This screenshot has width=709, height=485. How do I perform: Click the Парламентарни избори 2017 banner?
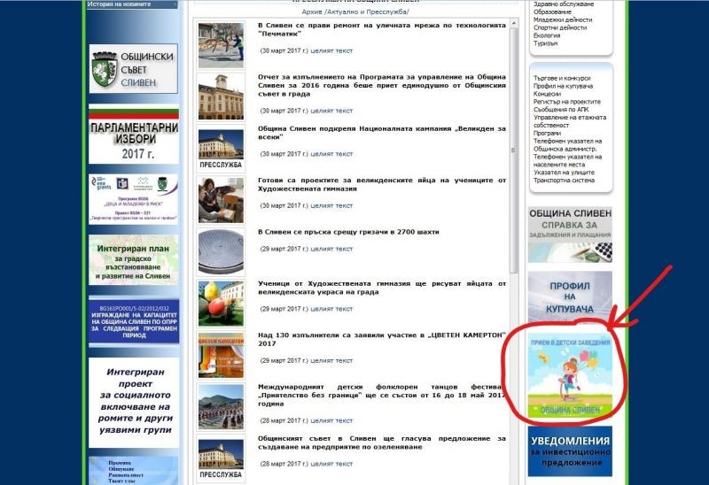[x=133, y=139]
